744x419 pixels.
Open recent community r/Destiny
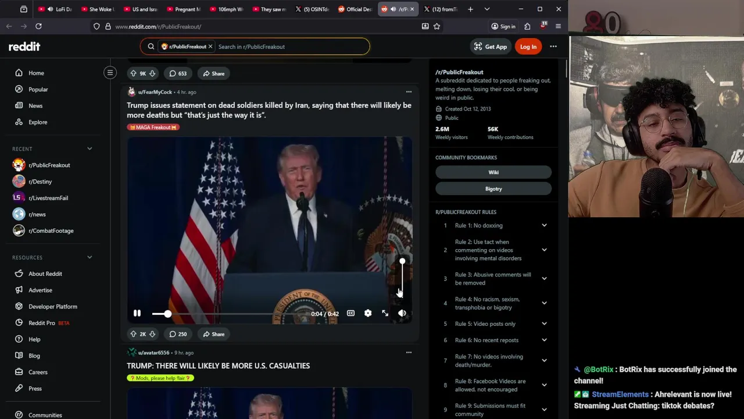pos(40,182)
